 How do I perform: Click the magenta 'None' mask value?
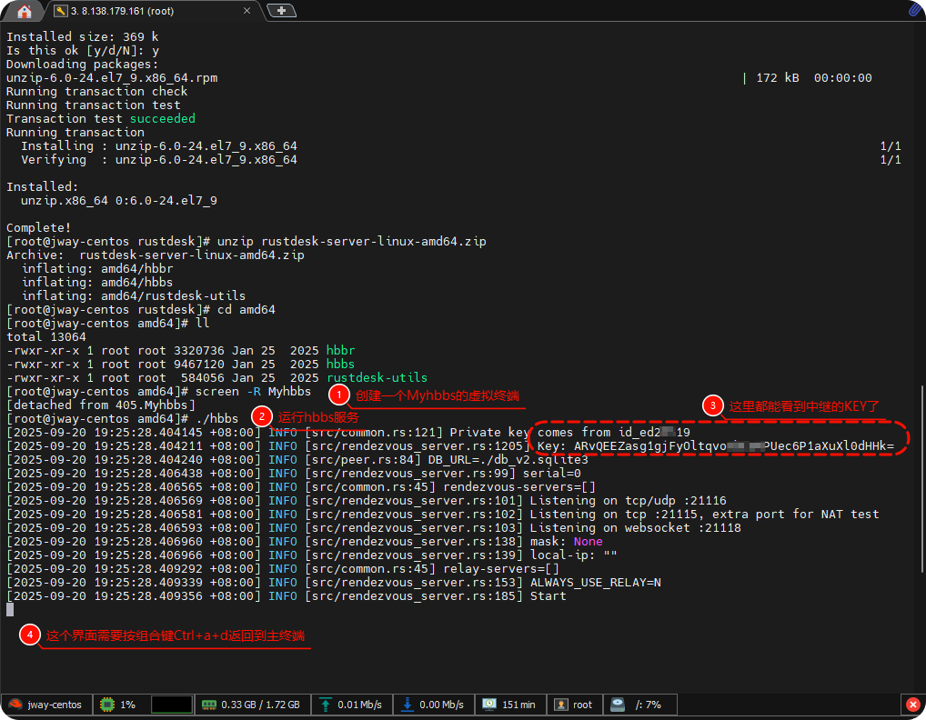pos(589,541)
